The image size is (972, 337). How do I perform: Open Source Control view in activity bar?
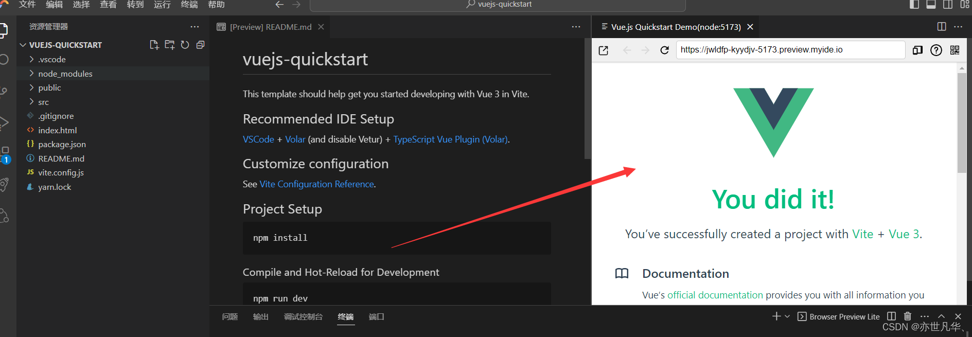(3, 92)
